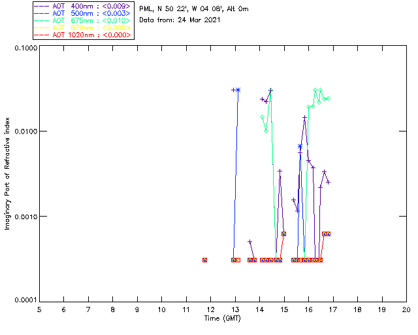
Task: Click the x-axis tick label 16
Action: (309, 309)
